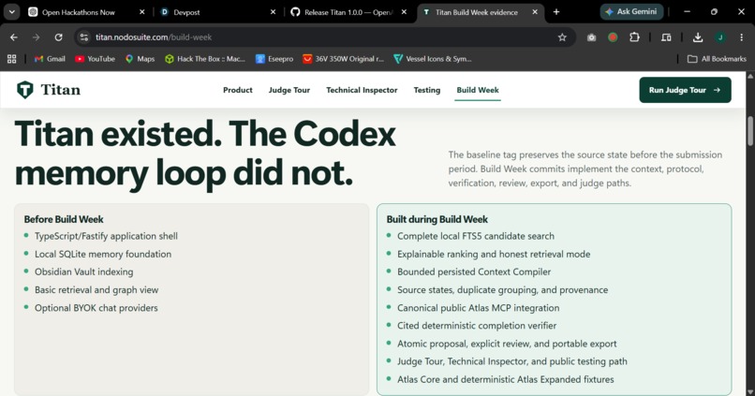Open the media/devices control icon
This screenshot has height=396, width=755.
[666, 37]
